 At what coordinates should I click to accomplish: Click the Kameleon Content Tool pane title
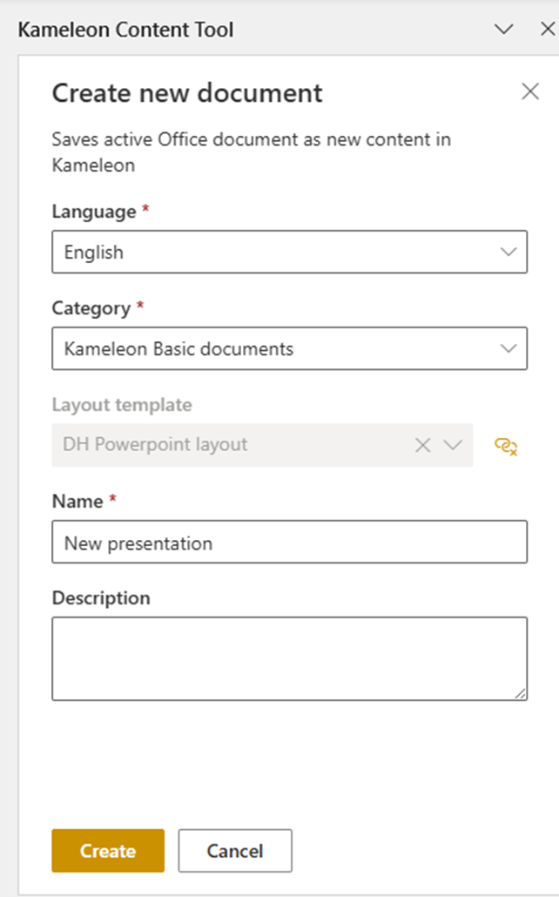(126, 30)
